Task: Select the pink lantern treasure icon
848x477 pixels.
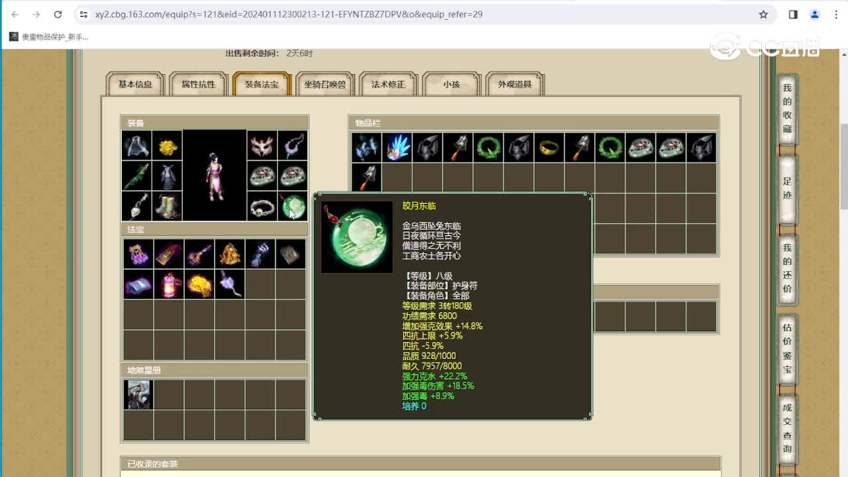Action: (x=169, y=284)
